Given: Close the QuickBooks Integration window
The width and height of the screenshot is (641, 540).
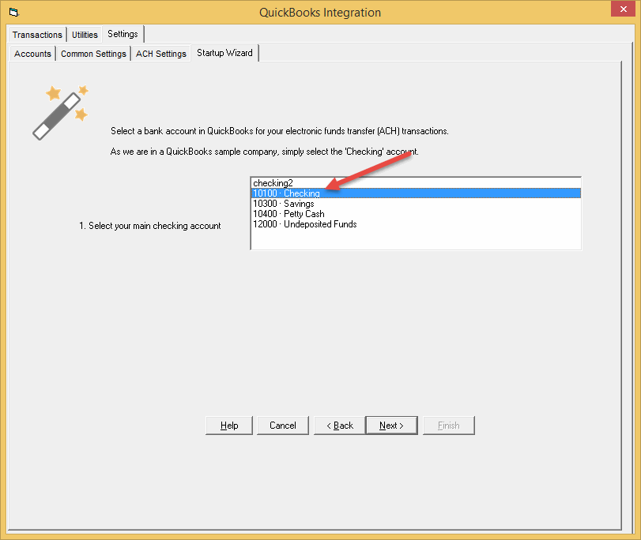Looking at the screenshot, I should [624, 9].
